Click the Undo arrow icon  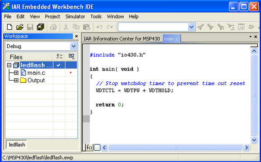pos(99,27)
